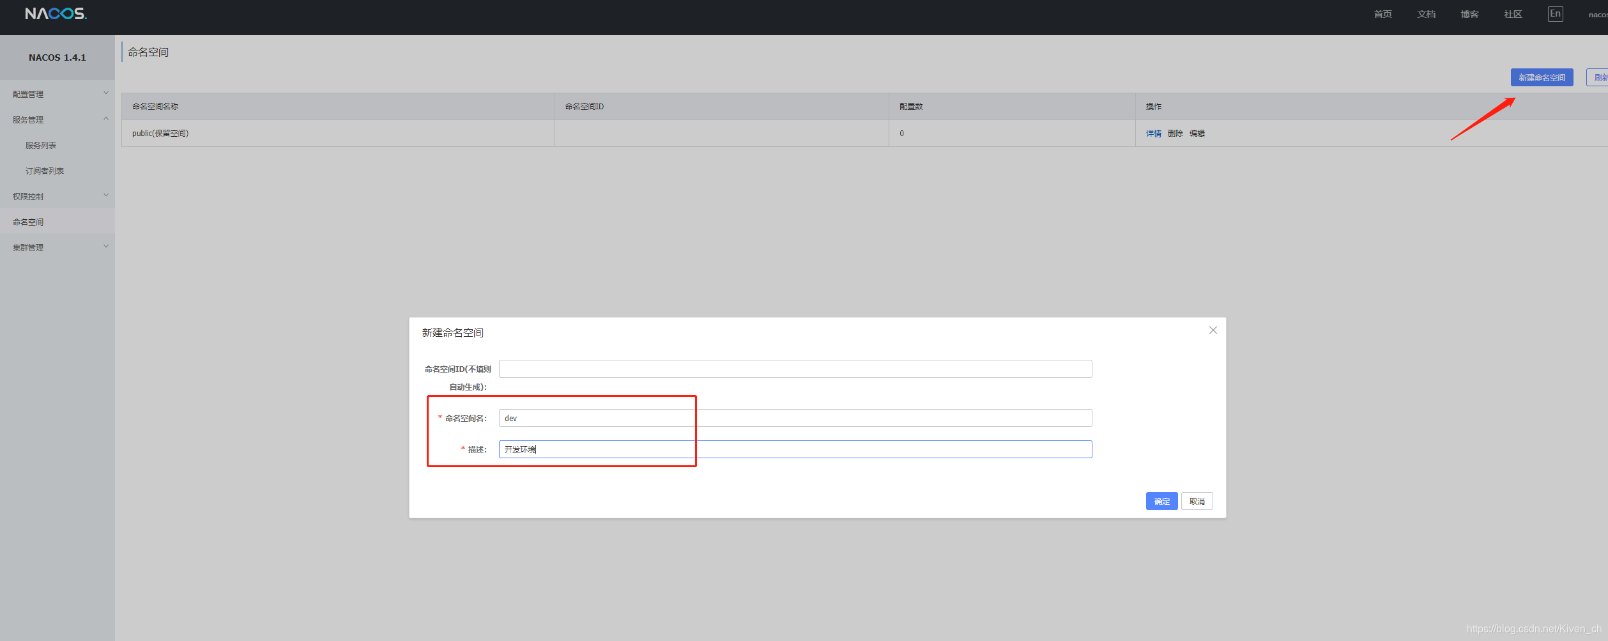Screen dimensions: 1608x641
Task: Click the 命名空间 page heading
Action: (x=148, y=52)
